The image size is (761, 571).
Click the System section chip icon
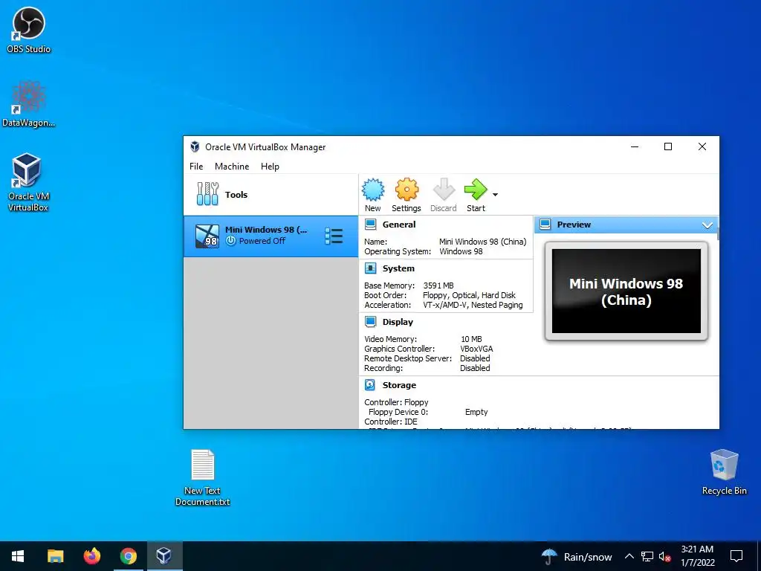370,268
